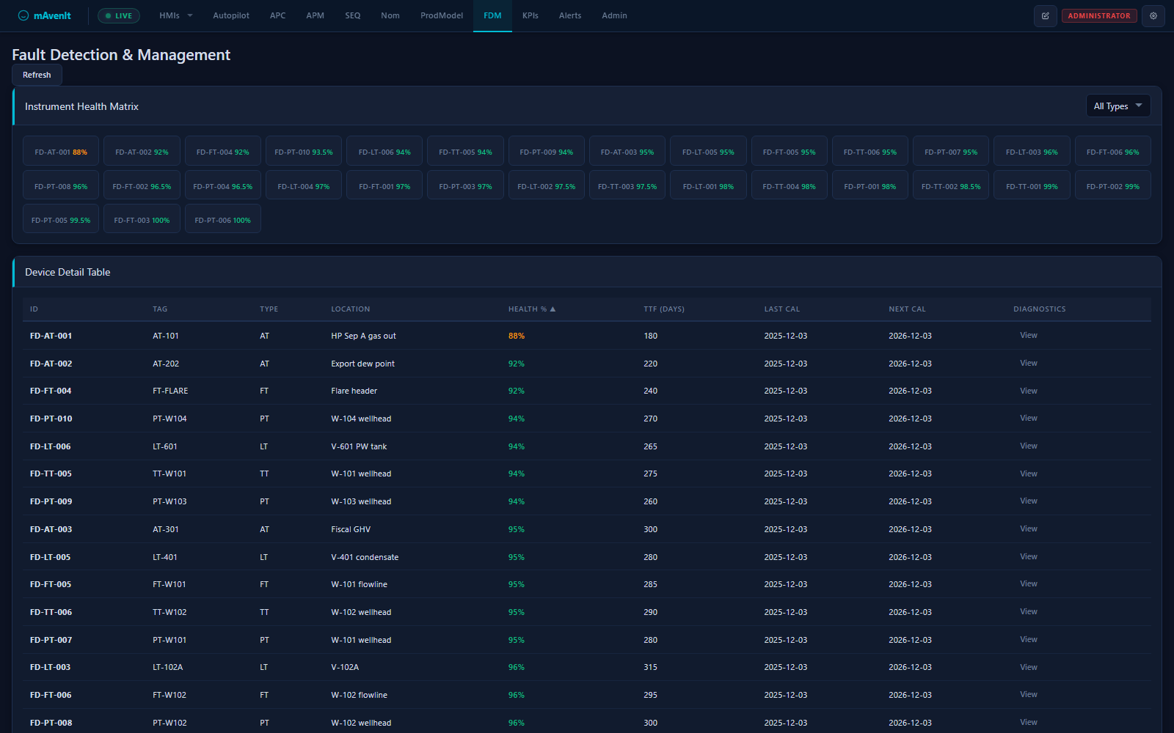Click the ADMINISTRATOR role badge
This screenshot has height=733, width=1174.
point(1098,15)
